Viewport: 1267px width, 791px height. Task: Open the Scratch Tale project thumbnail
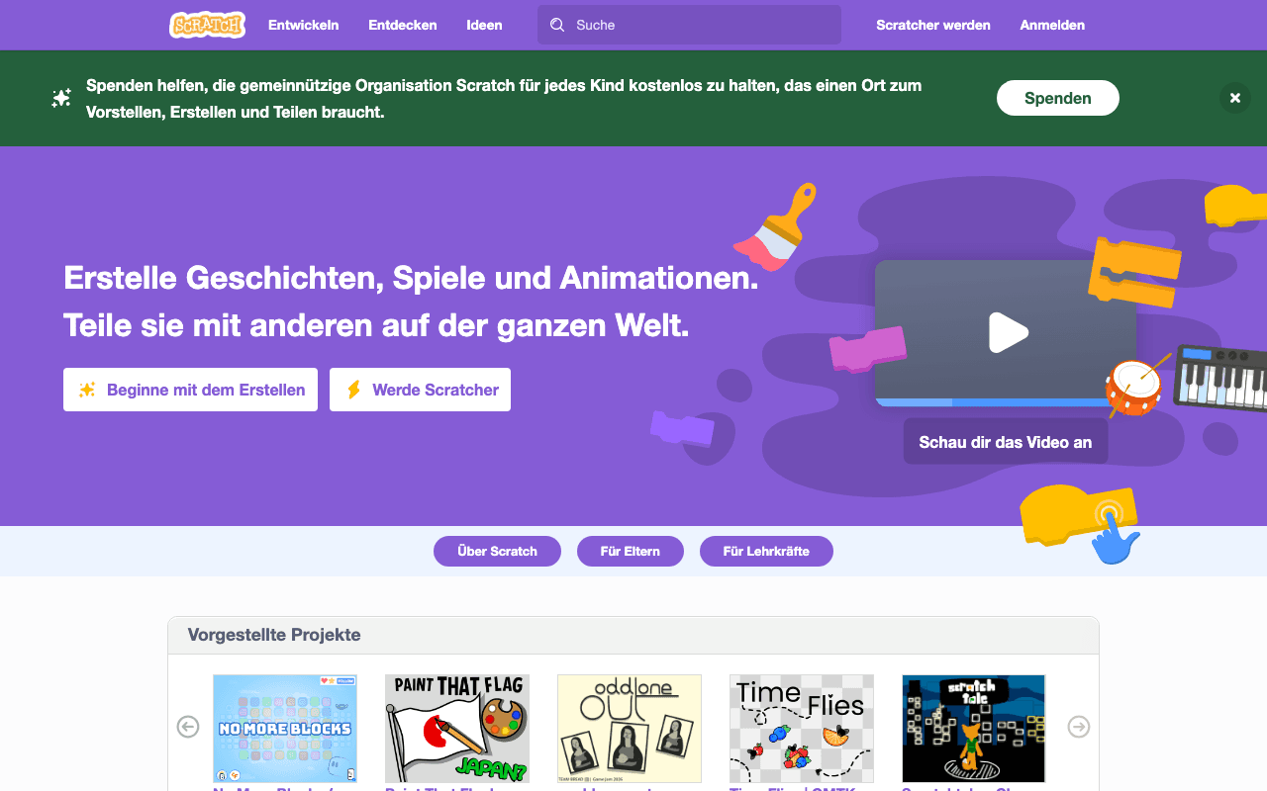point(974,729)
